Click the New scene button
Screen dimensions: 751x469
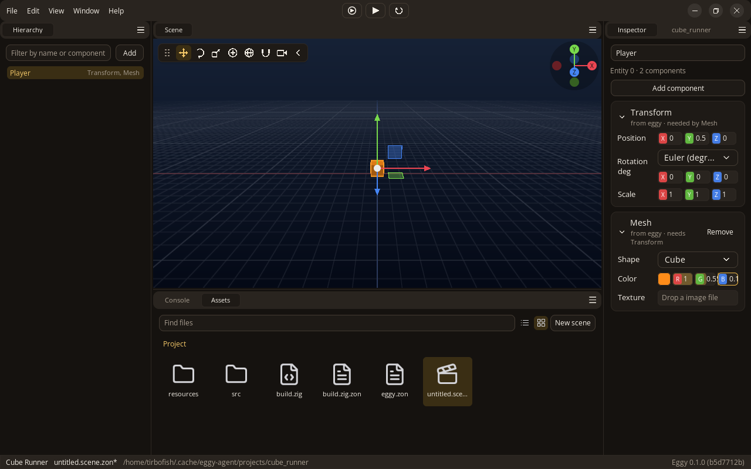(x=573, y=323)
